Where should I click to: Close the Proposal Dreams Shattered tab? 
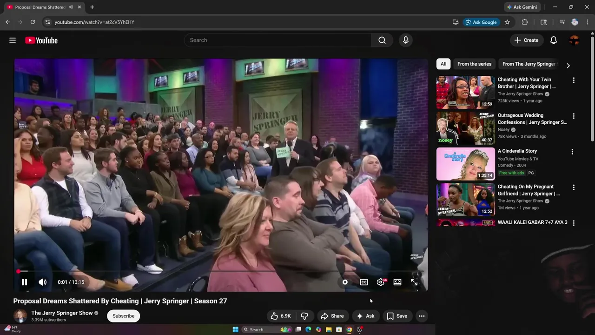[79, 7]
